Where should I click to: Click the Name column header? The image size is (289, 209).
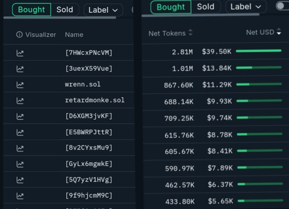(74, 34)
